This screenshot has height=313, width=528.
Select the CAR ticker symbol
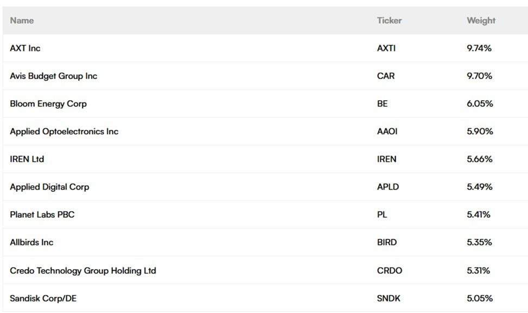386,76
